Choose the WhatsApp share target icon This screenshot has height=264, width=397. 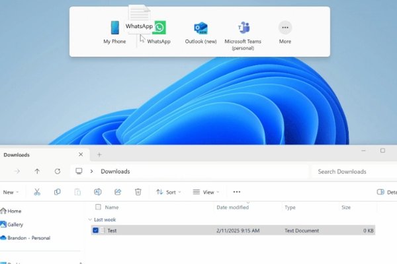pos(159,28)
